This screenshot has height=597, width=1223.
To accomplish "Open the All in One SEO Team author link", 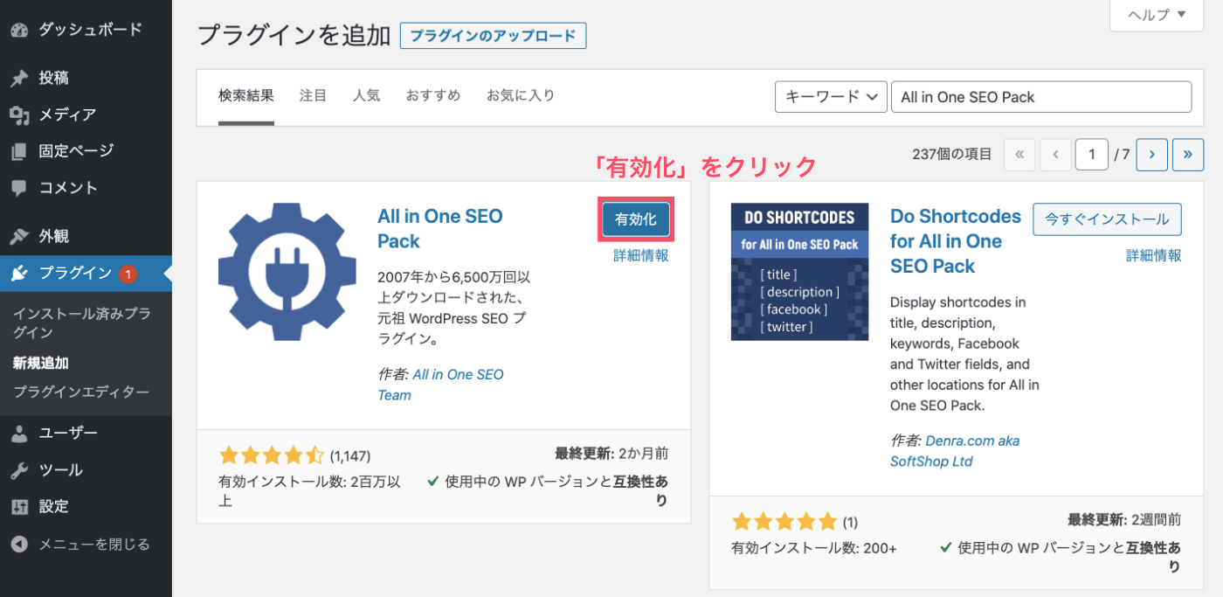I will pyautogui.click(x=440, y=385).
